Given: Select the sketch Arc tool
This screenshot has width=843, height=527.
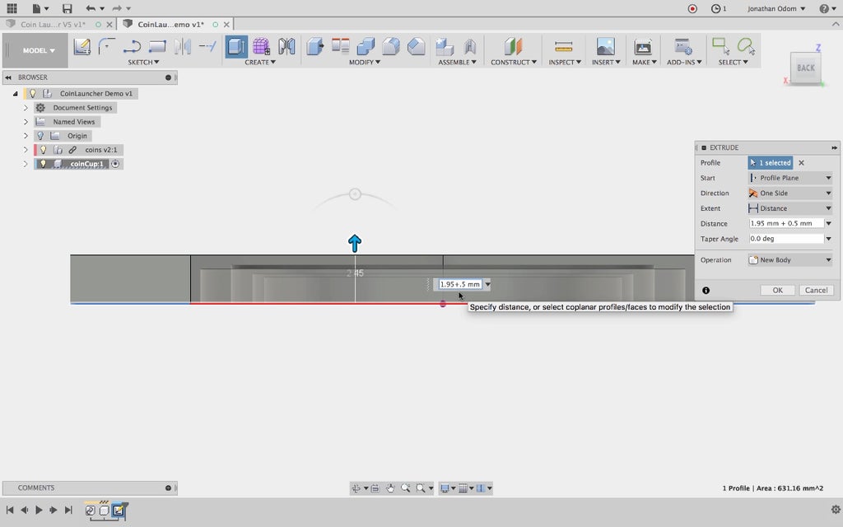Looking at the screenshot, I should (x=106, y=46).
